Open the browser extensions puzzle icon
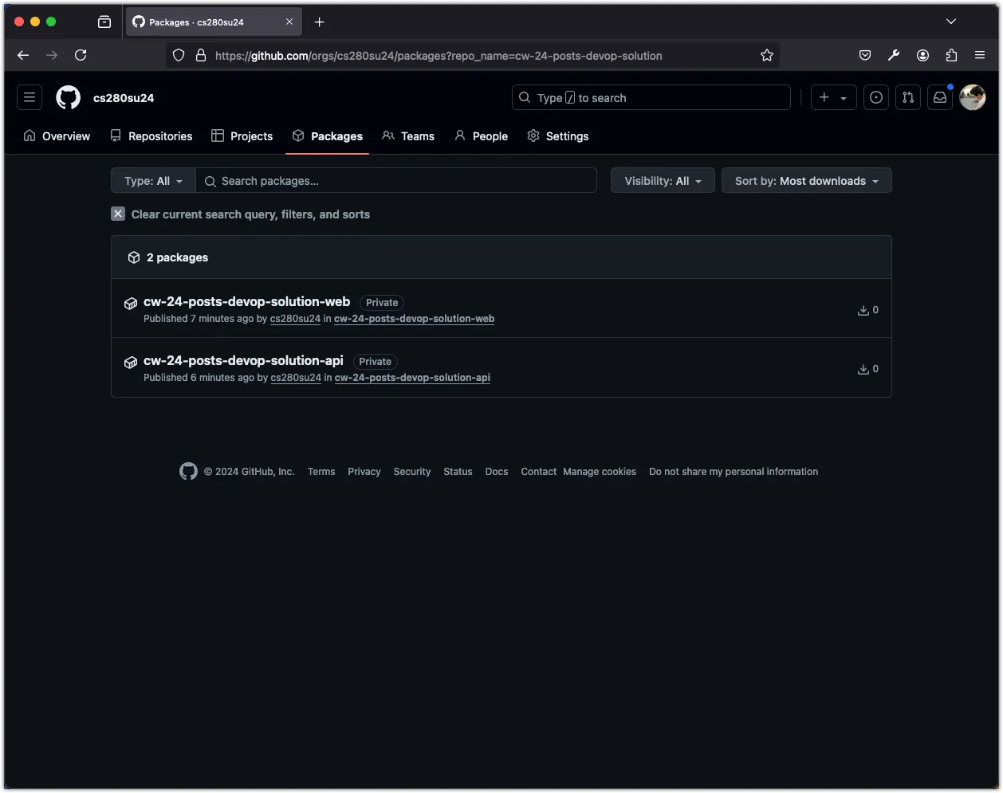Viewport: 1003px width, 793px height. [951, 55]
